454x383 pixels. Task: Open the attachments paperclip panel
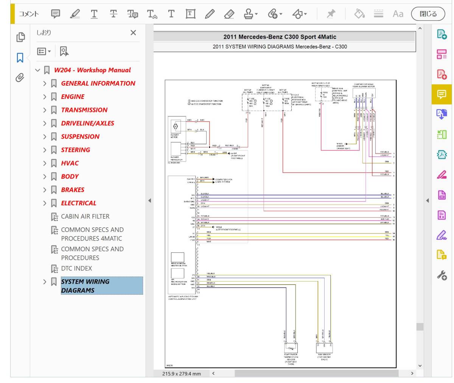coord(20,78)
